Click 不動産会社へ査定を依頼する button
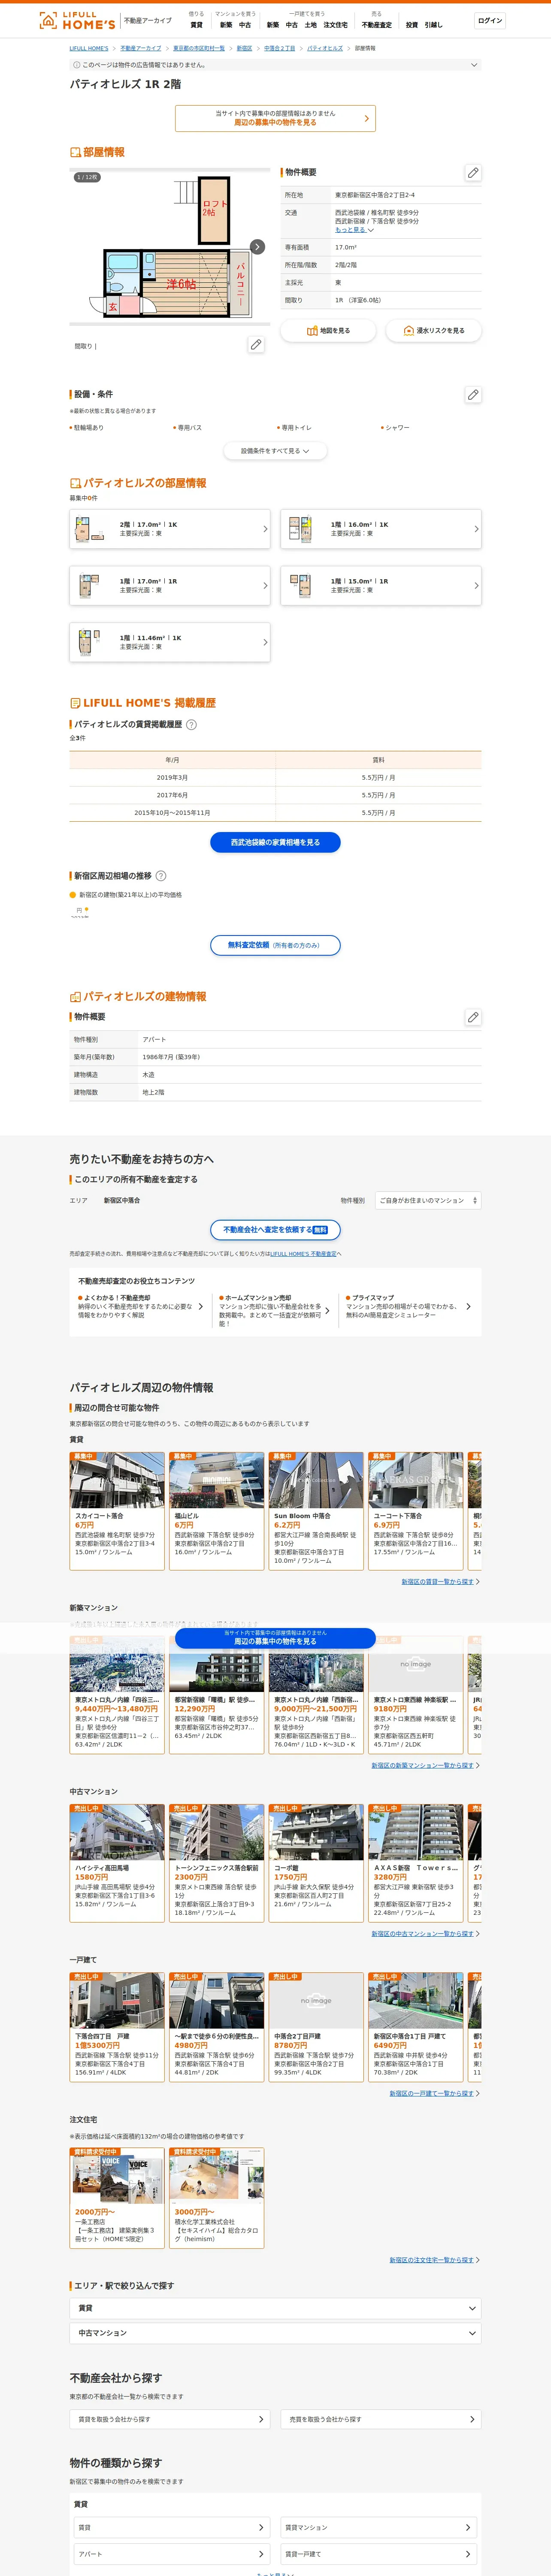This screenshot has height=2576, width=551. click(275, 1230)
